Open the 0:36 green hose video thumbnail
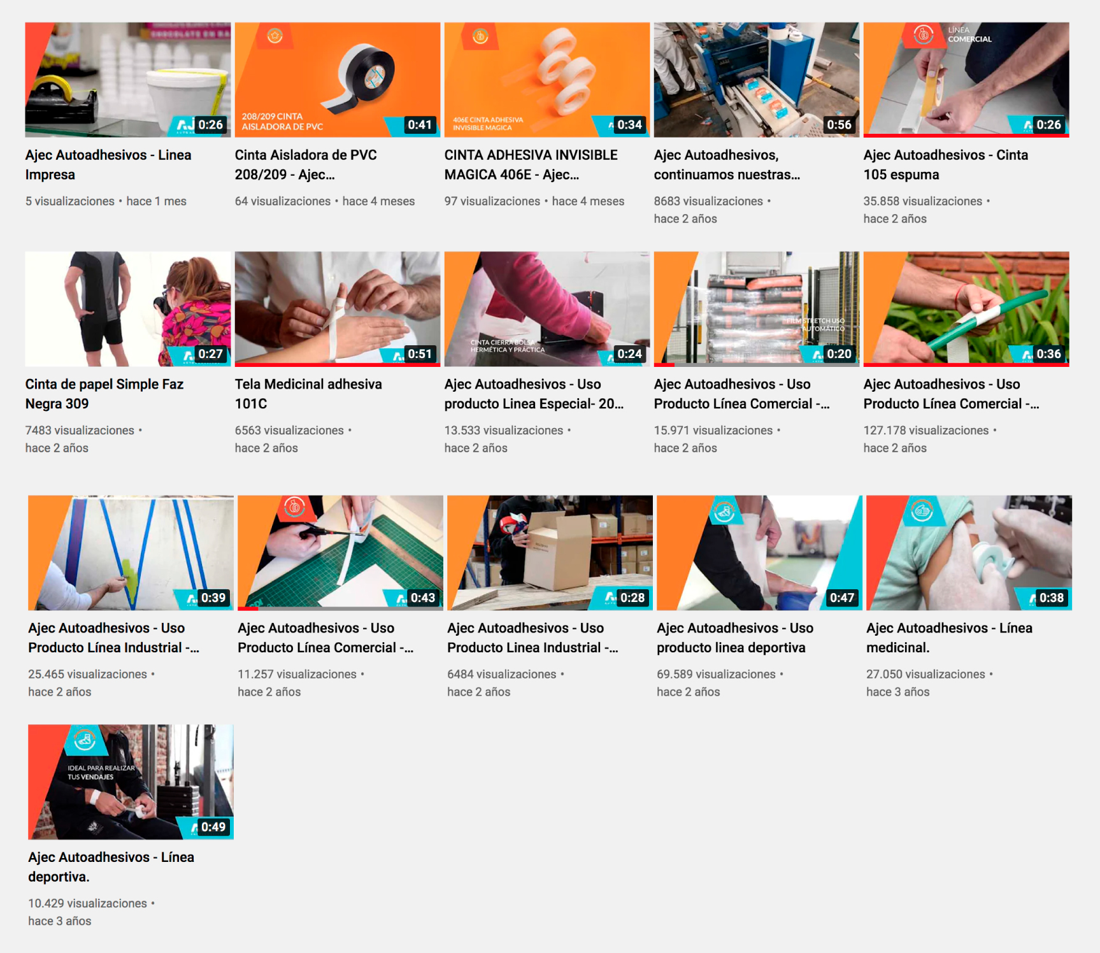 coord(966,309)
